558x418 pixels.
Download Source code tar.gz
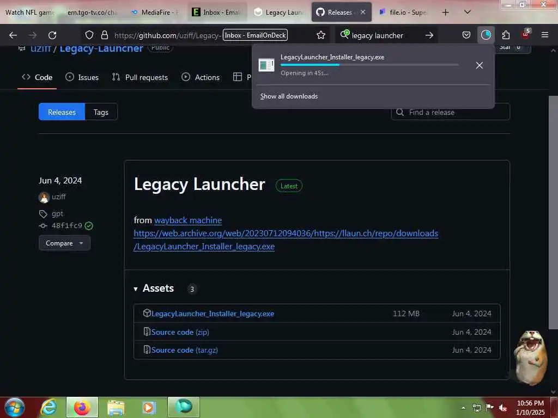[x=184, y=350]
